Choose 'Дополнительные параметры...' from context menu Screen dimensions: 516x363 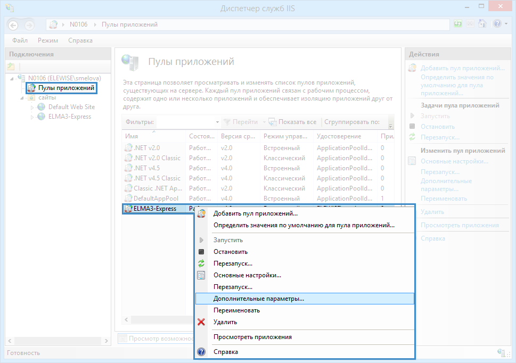pos(258,299)
